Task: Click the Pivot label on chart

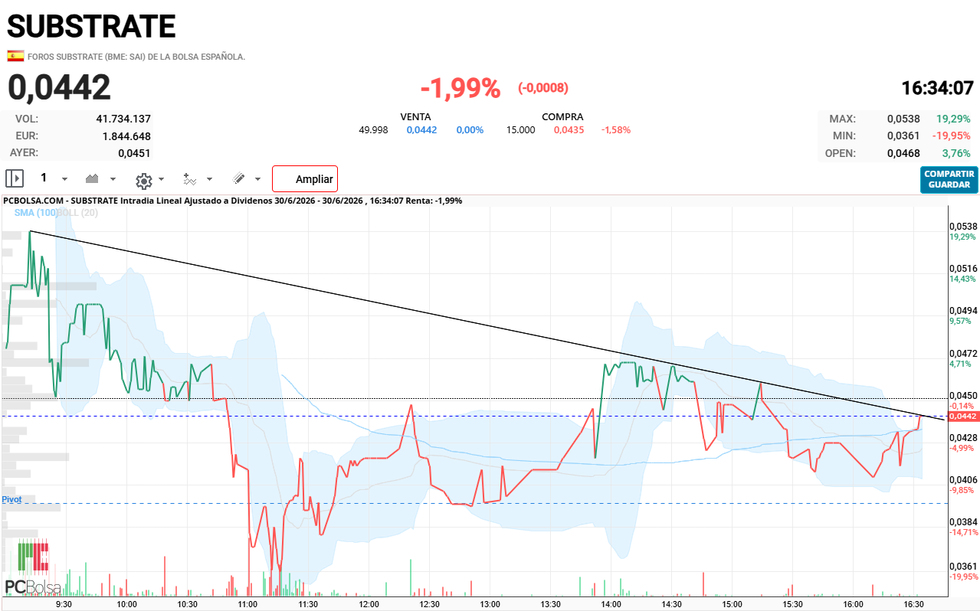Action: pyautogui.click(x=11, y=499)
